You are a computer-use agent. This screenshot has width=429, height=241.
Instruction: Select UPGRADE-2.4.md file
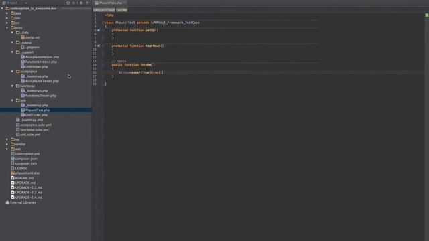[28, 197]
